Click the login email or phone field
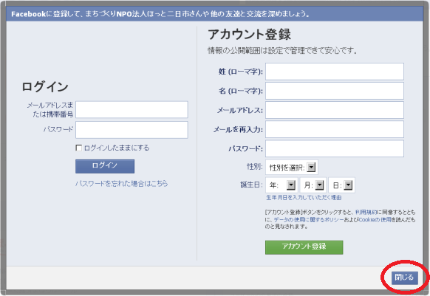Screen dimensions: 430x296 click(132, 110)
